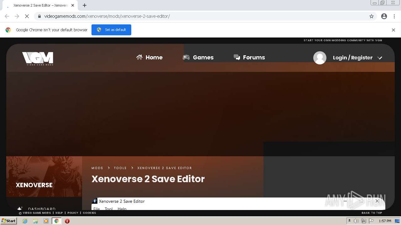Dismiss the default browser notification bar
The width and height of the screenshot is (401, 225).
393,30
